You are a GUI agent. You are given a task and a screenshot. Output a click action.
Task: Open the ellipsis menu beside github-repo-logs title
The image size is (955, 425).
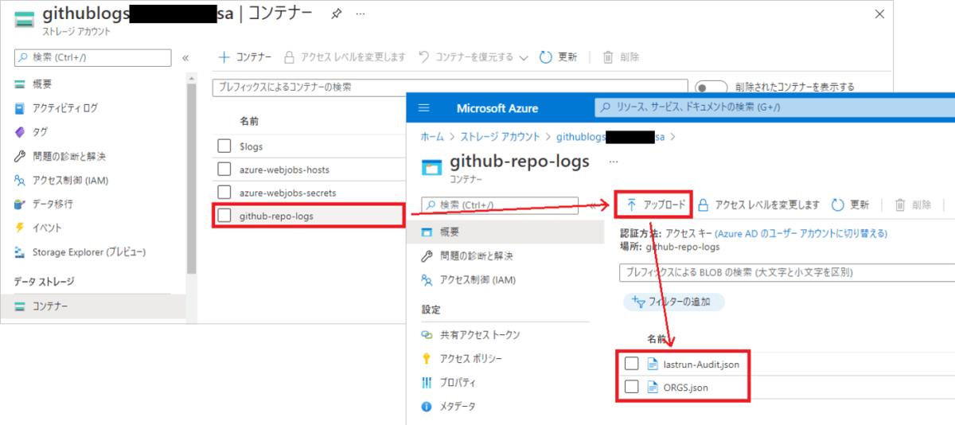pyautogui.click(x=613, y=161)
